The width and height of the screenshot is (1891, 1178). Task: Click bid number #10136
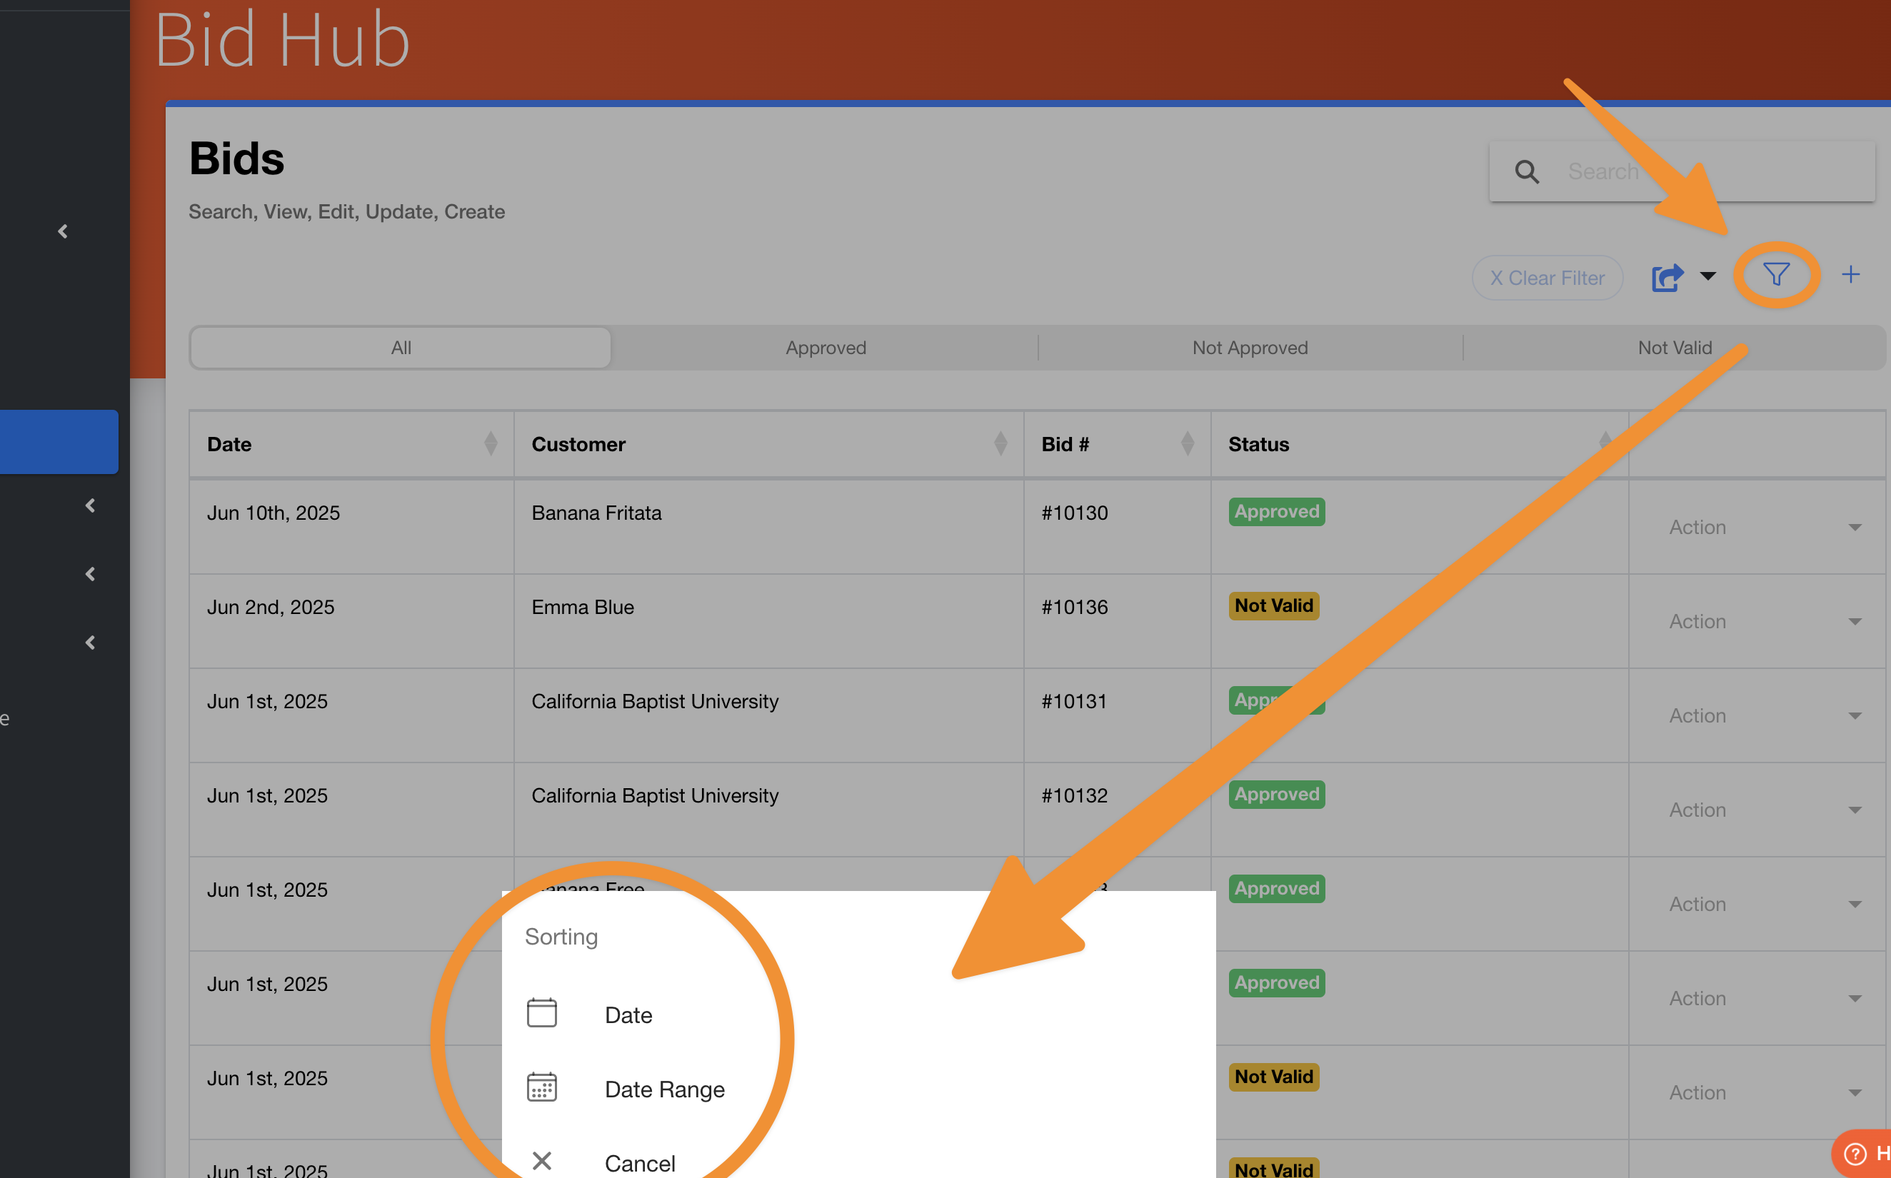tap(1075, 607)
